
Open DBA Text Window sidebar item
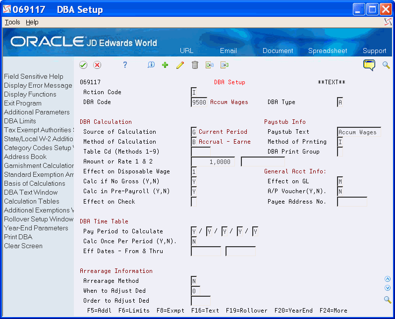click(31, 192)
